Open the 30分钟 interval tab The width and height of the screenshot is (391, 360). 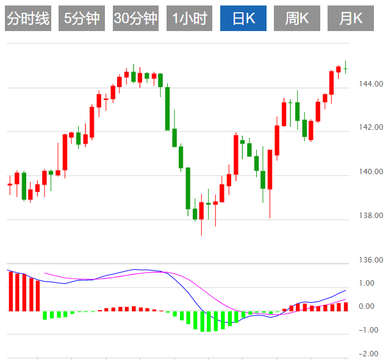point(135,19)
